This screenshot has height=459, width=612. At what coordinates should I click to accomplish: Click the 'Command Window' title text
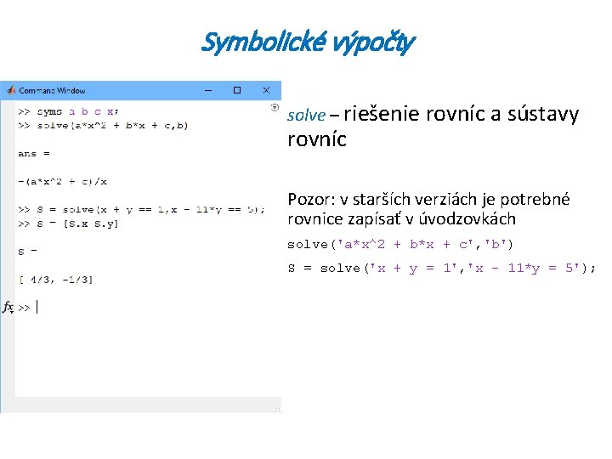pyautogui.click(x=52, y=91)
